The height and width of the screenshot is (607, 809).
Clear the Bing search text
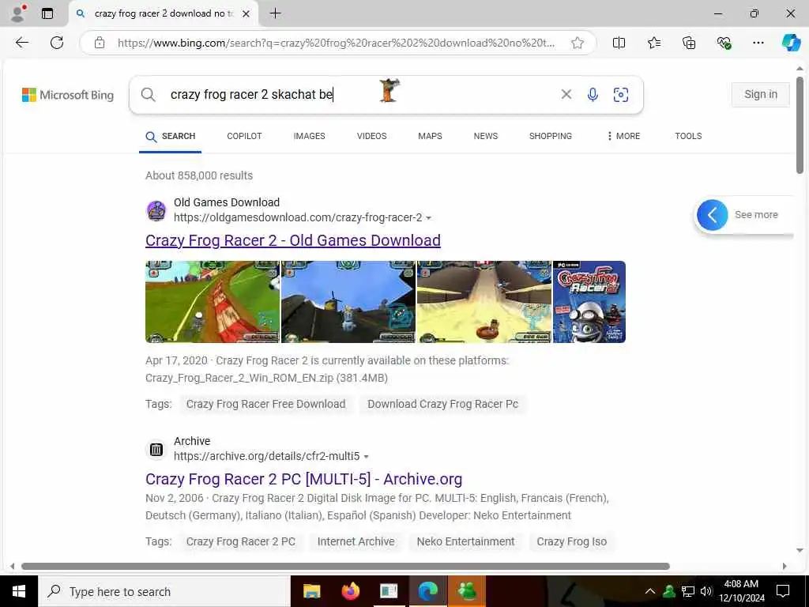click(x=566, y=94)
